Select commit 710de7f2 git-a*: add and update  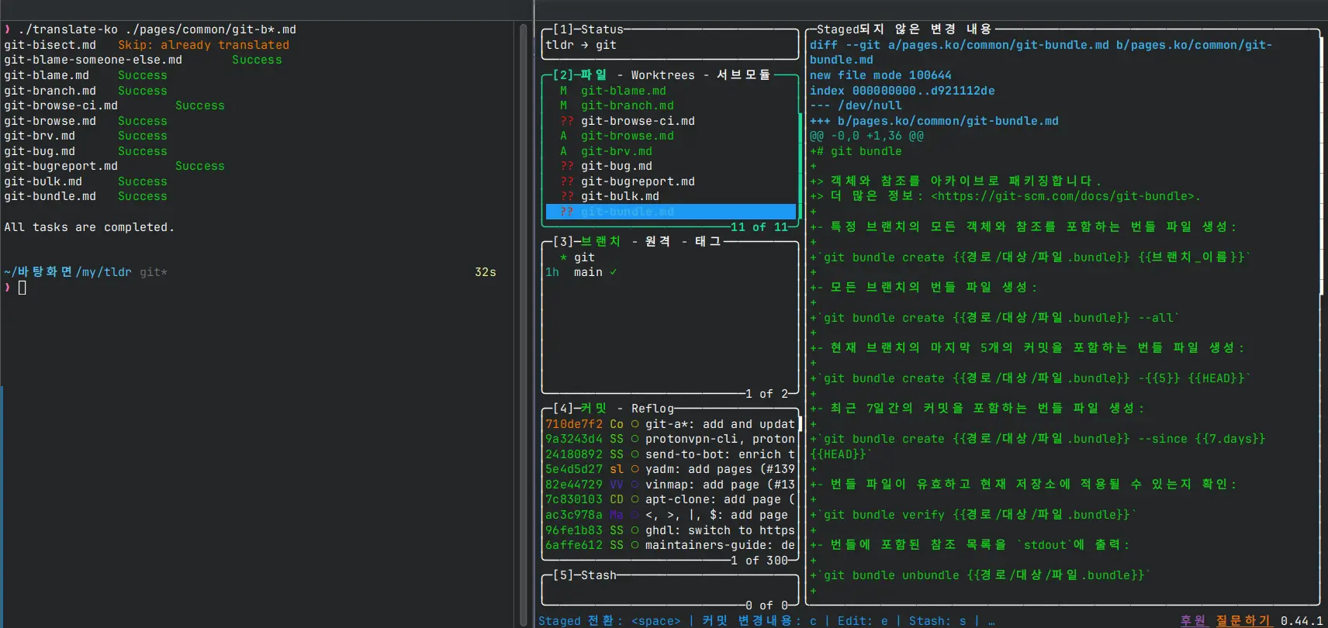coord(670,424)
